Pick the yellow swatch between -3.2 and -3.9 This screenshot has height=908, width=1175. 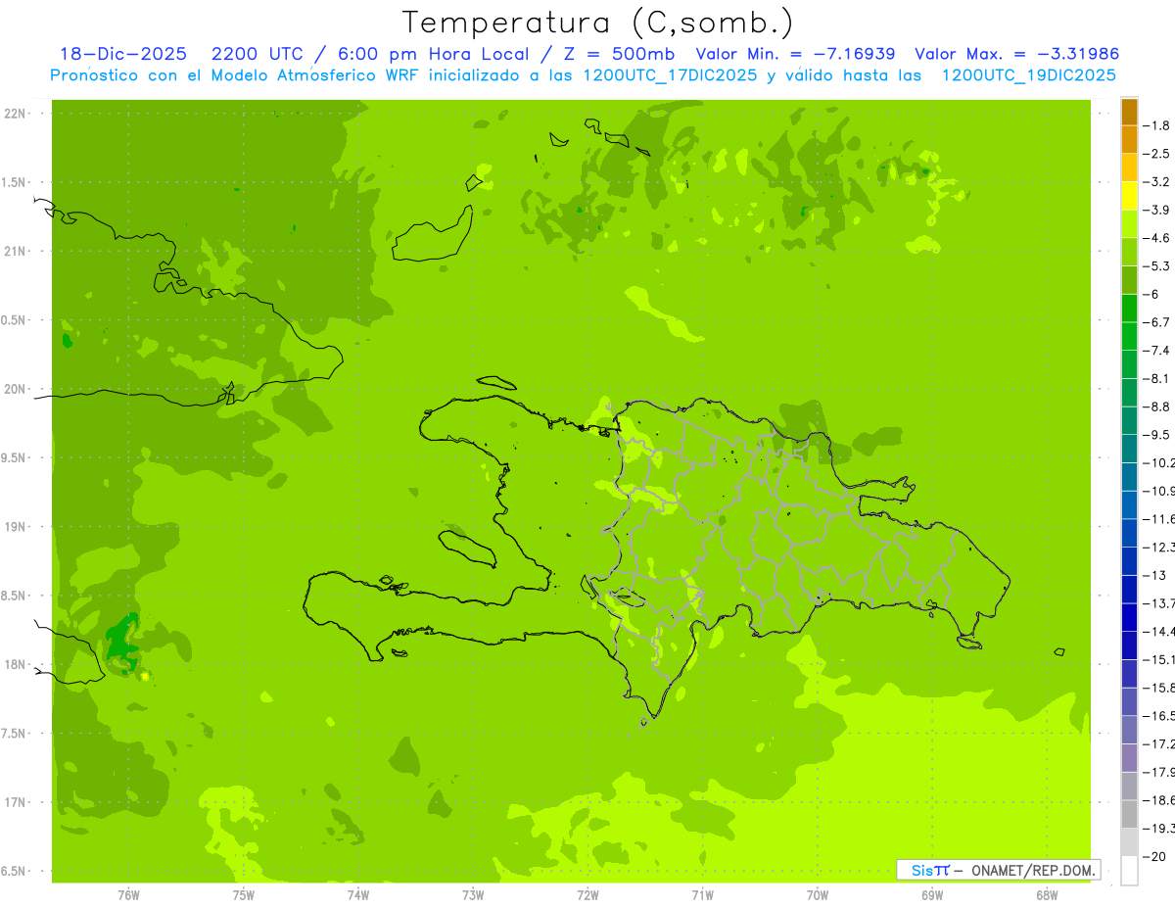1129,196
